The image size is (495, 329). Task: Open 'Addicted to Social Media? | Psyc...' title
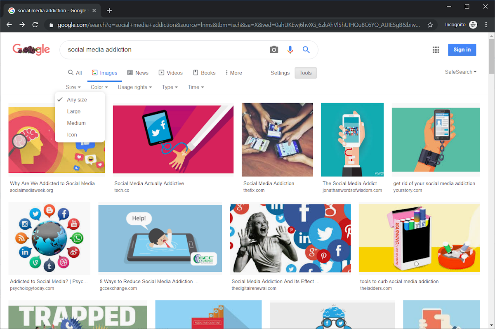tap(49, 282)
